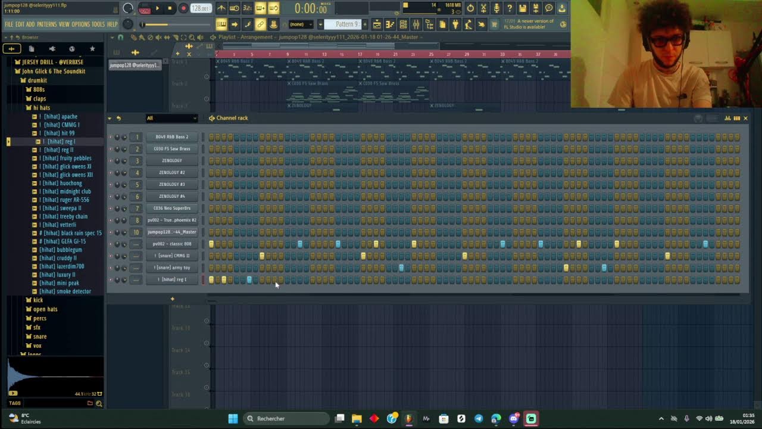Click the tempo 128 BPM field
This screenshot has height=429, width=762.
tap(201, 8)
